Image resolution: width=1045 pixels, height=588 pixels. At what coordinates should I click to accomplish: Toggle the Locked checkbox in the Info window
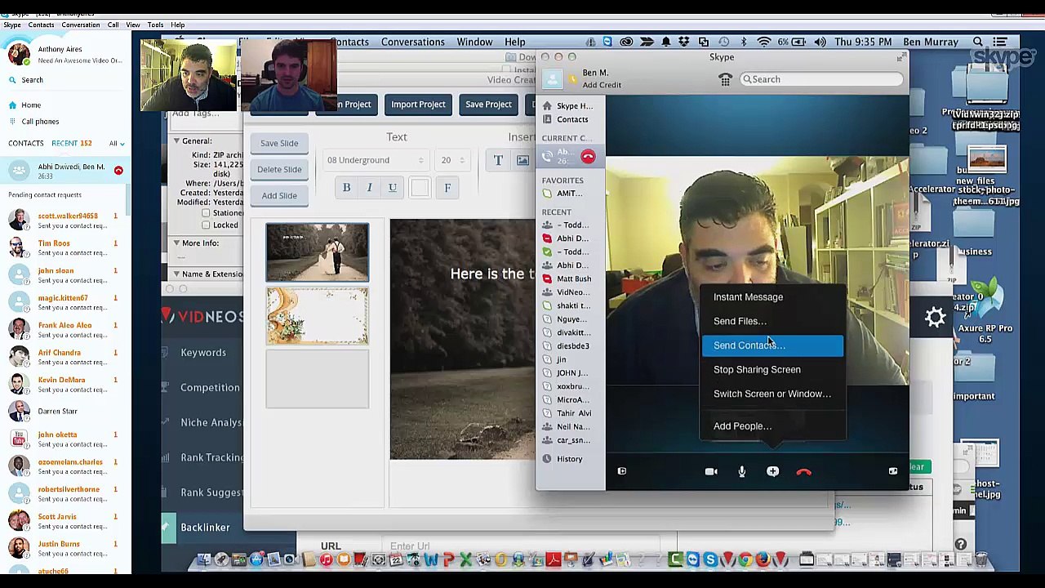point(206,225)
